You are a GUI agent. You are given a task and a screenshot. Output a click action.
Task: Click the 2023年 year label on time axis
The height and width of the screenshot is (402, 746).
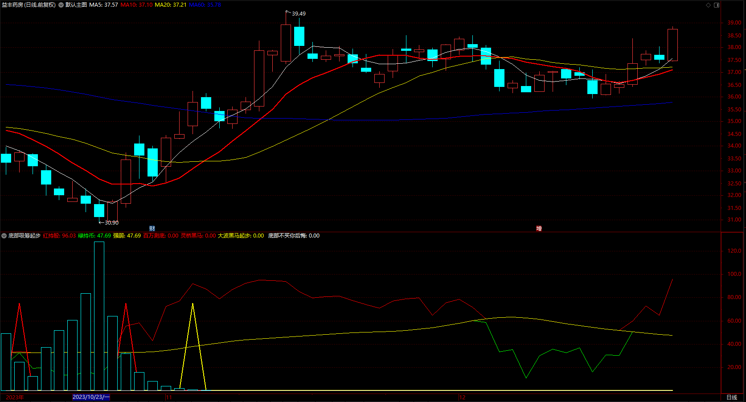pos(15,397)
